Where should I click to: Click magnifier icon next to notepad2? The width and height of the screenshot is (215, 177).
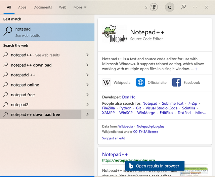click(x=6, y=104)
